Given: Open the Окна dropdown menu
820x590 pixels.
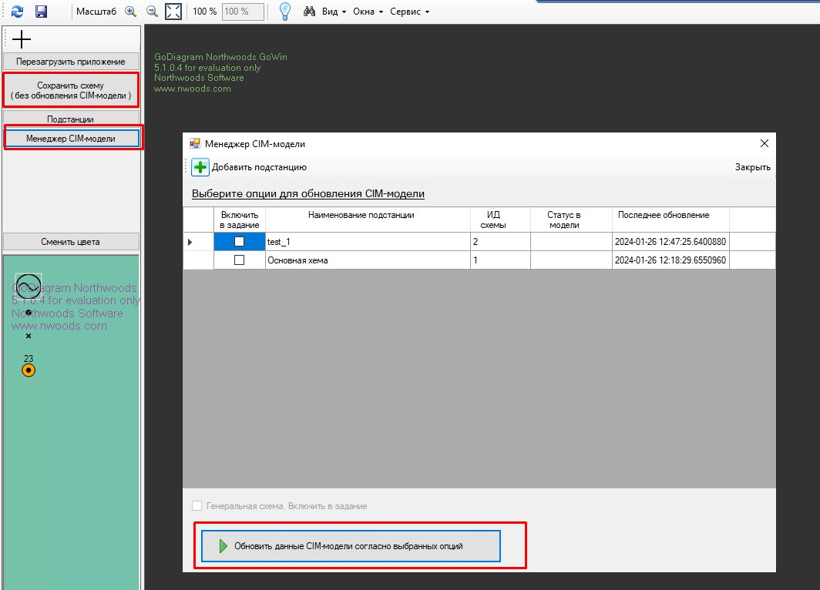Looking at the screenshot, I should (368, 12).
